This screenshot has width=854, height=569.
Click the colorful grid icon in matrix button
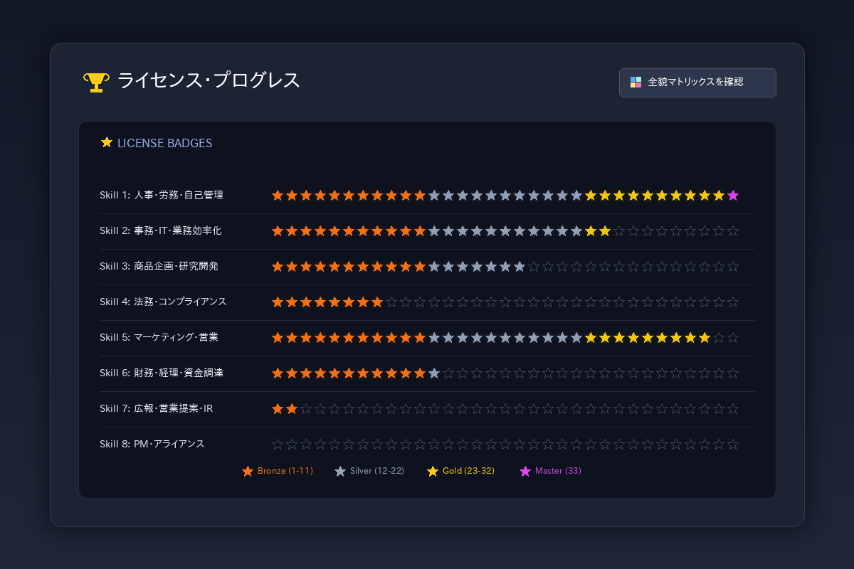point(636,83)
